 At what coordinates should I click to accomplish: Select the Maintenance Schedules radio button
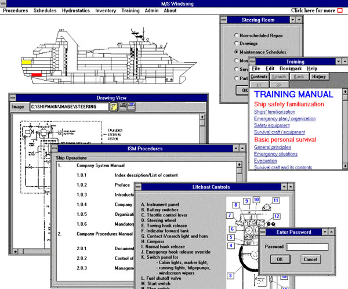[237, 52]
